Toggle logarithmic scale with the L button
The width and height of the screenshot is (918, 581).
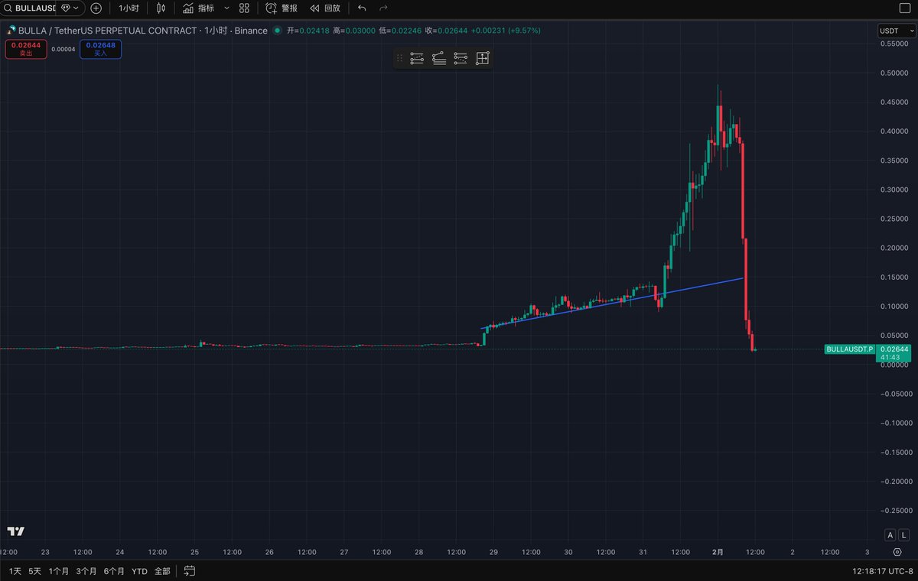[903, 535]
